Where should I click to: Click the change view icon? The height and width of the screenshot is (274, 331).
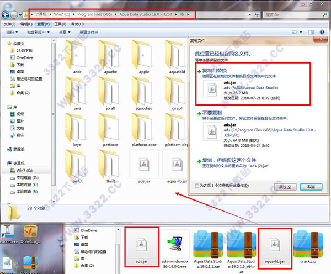point(294,32)
